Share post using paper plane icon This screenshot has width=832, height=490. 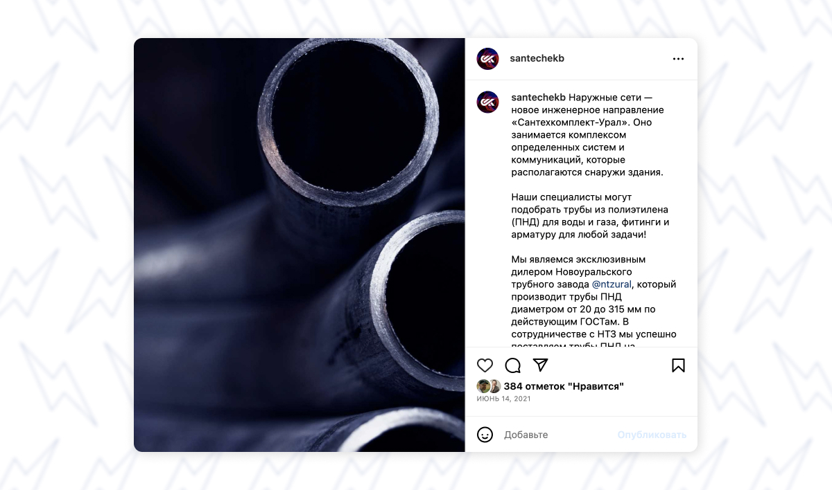tap(541, 365)
